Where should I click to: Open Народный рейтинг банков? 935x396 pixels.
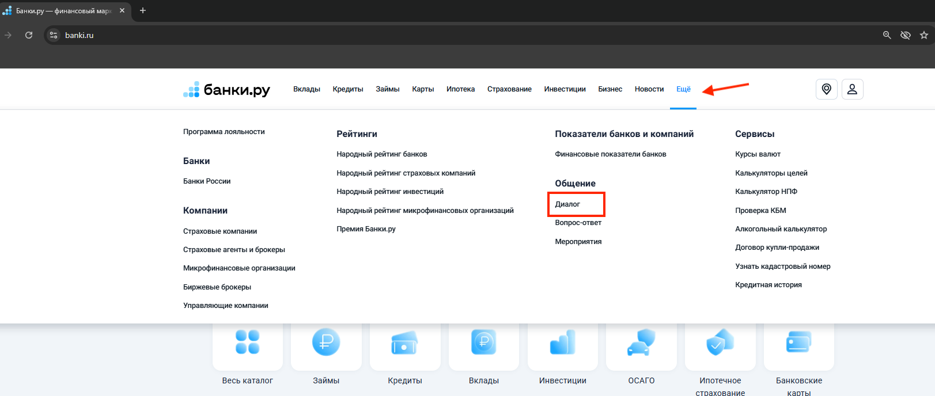(382, 154)
